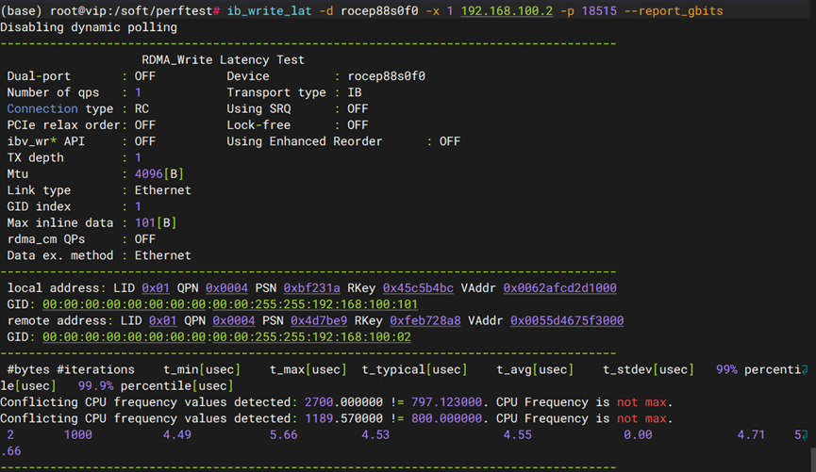Click local address LID value 0x01

coord(156,287)
